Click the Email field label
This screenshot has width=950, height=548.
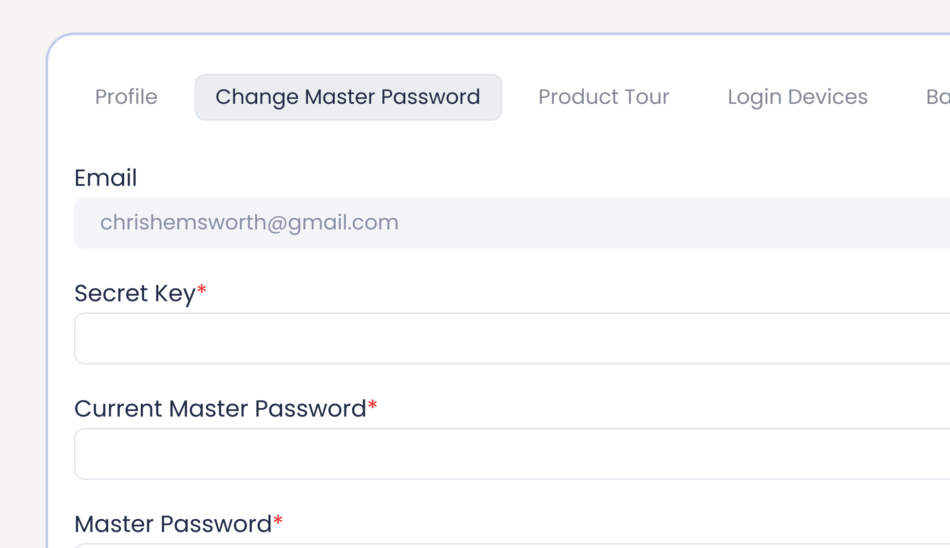pos(105,177)
